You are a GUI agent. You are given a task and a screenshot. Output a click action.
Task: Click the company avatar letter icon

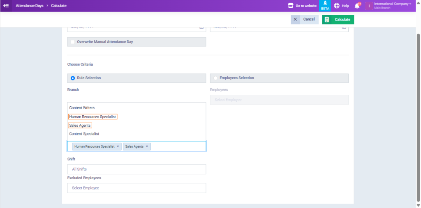(x=369, y=6)
